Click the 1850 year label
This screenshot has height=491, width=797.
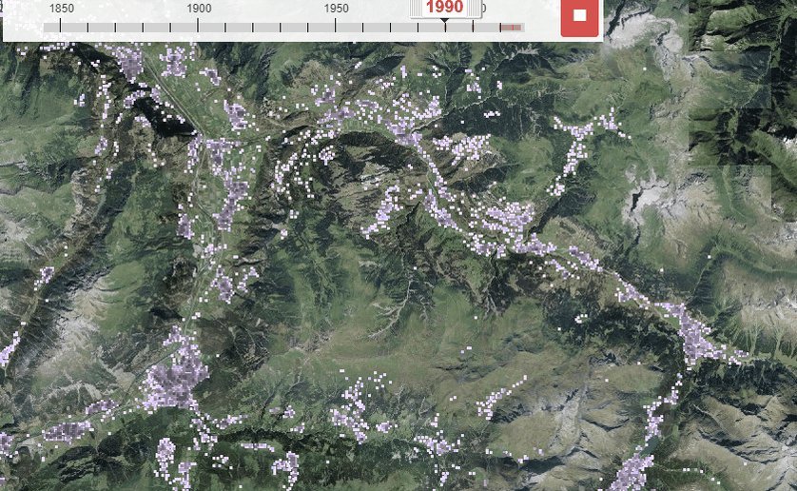tap(61, 9)
